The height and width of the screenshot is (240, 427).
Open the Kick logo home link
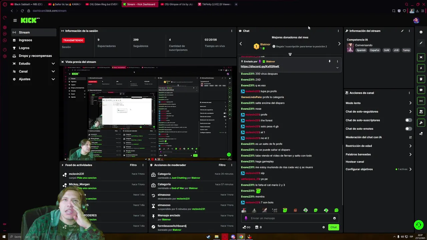pos(29,20)
